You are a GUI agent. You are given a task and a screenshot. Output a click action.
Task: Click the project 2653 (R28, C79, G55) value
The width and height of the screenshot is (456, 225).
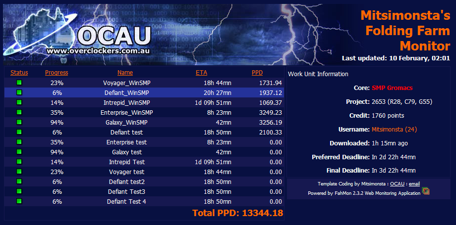(402, 101)
